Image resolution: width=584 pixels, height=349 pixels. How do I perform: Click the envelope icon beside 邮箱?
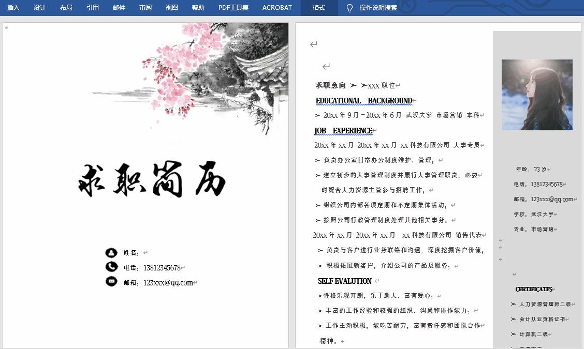(x=112, y=282)
